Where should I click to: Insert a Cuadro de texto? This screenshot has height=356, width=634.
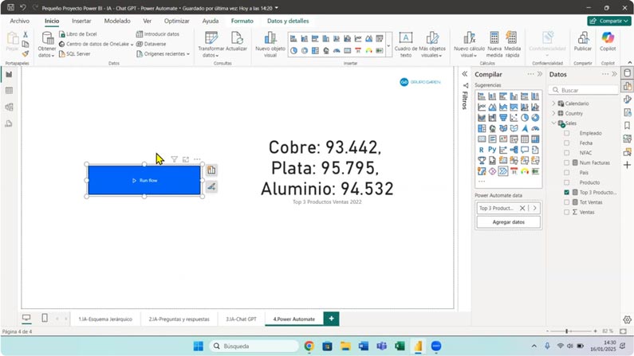coord(406,38)
